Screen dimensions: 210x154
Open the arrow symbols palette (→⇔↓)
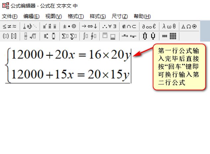pyautogui.click(x=90, y=26)
